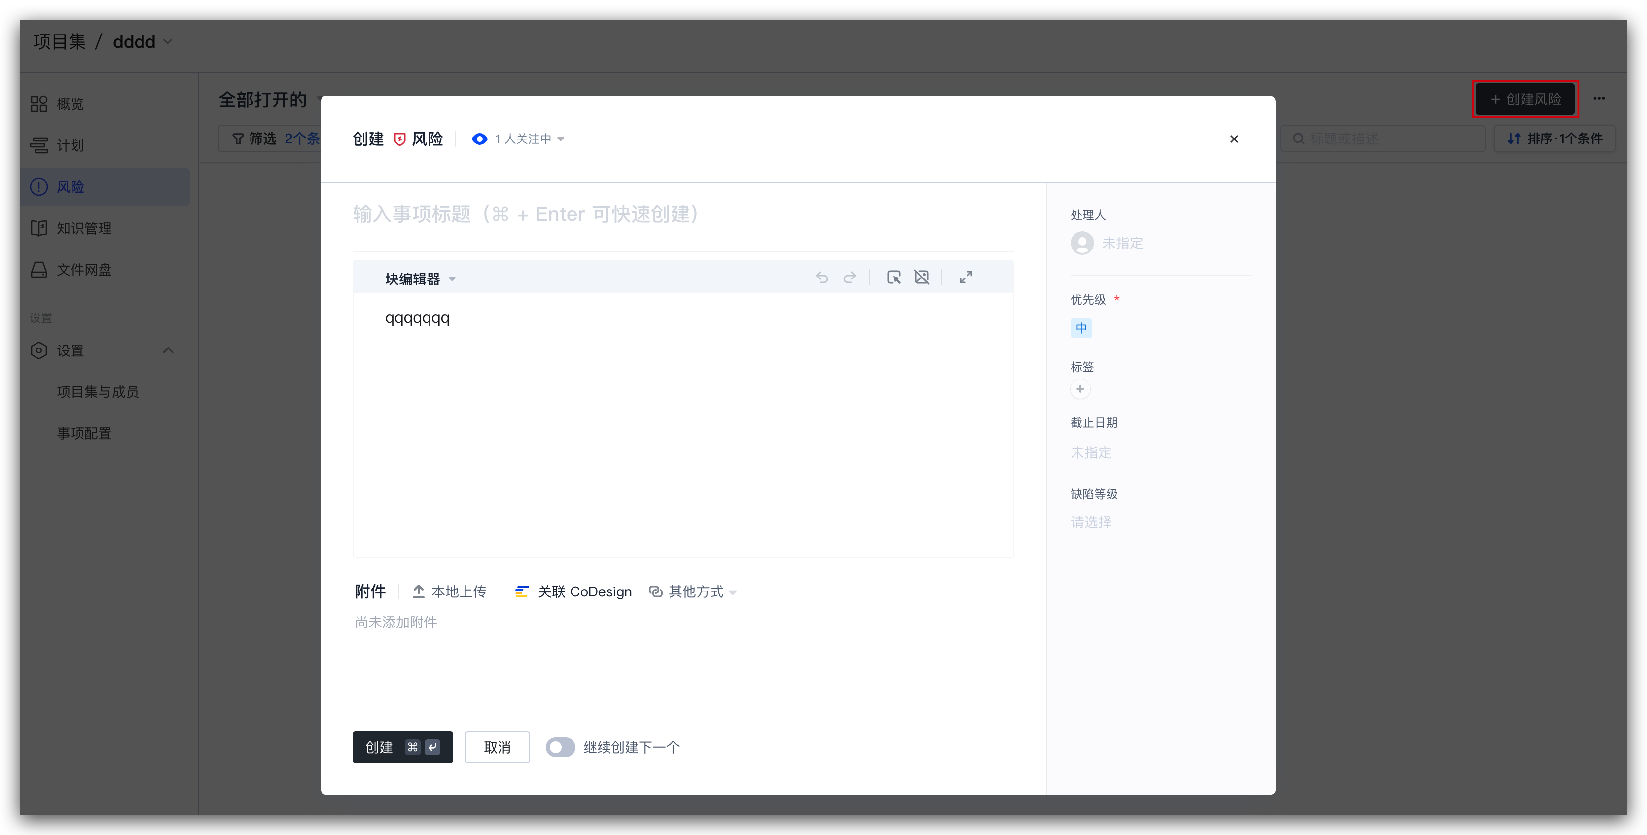Click the 标题或描述 search field
The height and width of the screenshot is (835, 1647).
tap(1383, 139)
